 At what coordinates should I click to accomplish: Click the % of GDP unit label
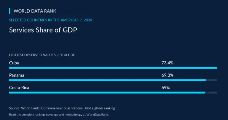(68, 55)
